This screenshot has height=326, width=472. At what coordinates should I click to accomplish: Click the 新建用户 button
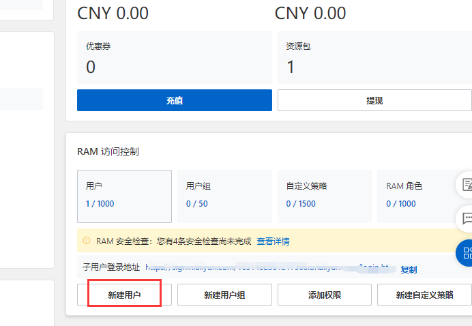tap(124, 295)
